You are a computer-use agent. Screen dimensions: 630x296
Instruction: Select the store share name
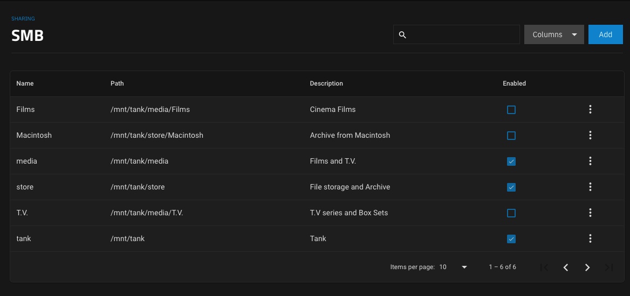[x=25, y=187]
